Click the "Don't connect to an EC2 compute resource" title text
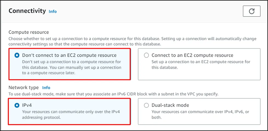The width and height of the screenshot is (268, 131). pyautogui.click(x=69, y=55)
